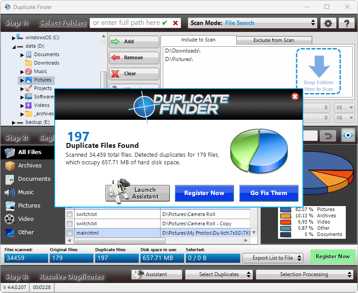The image size is (358, 293).
Task: Click the red Video legend swatch
Action: click(286, 222)
